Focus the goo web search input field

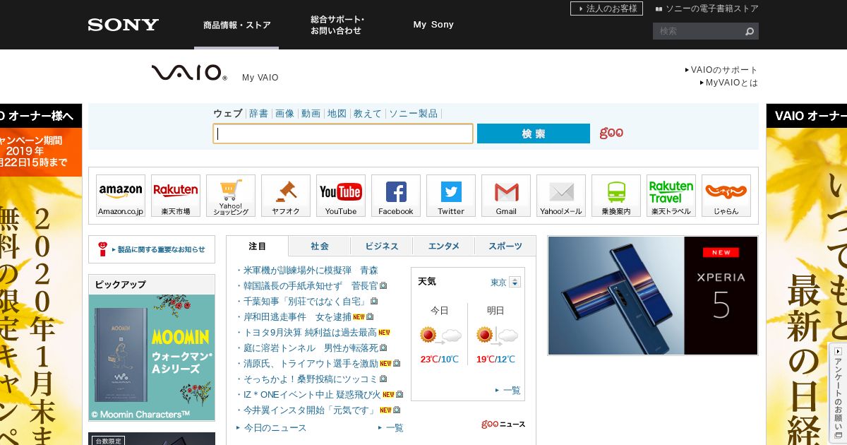tap(343, 133)
